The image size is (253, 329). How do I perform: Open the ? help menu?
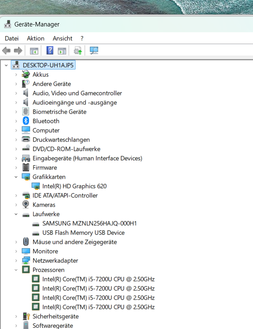click(x=82, y=38)
